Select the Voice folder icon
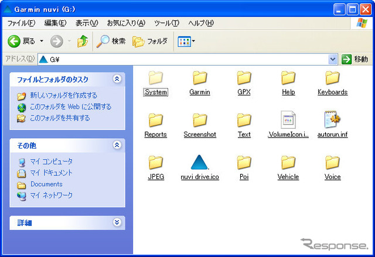375x257 pixels. point(332,162)
